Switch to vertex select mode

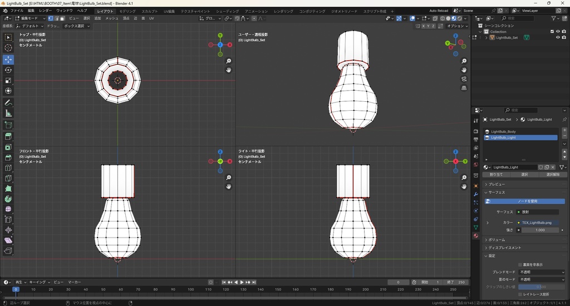[x=51, y=18]
